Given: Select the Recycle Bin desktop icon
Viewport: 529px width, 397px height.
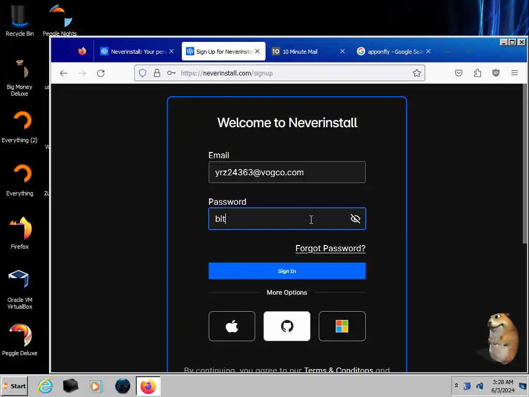Looking at the screenshot, I should [x=20, y=20].
